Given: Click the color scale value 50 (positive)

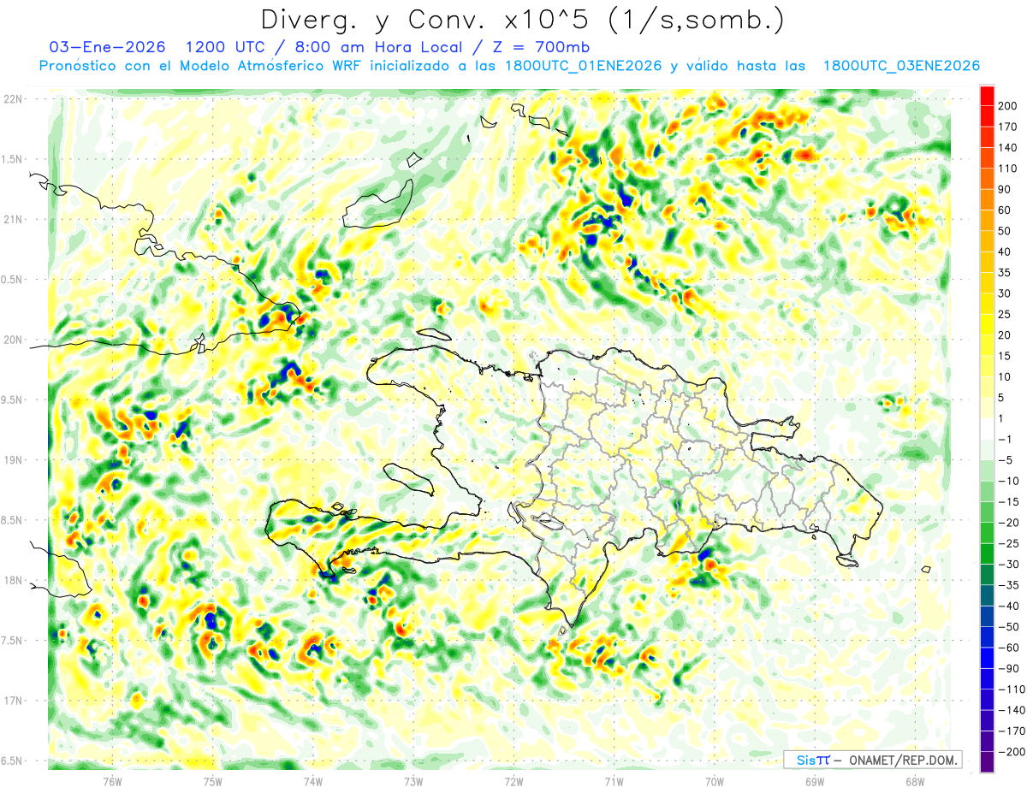Looking at the screenshot, I should click(x=1006, y=231).
